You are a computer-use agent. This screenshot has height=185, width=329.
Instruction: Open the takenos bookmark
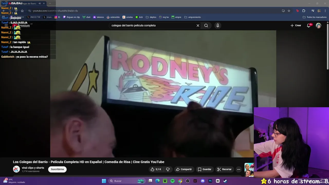(x=98, y=17)
